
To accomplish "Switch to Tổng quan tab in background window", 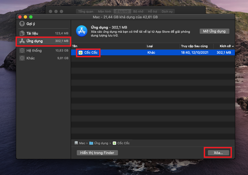I will (86, 11).
